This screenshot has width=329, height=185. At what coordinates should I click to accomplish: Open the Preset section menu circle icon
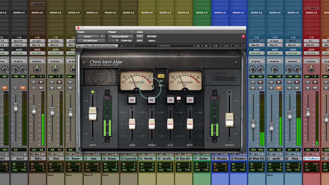click(x=132, y=32)
